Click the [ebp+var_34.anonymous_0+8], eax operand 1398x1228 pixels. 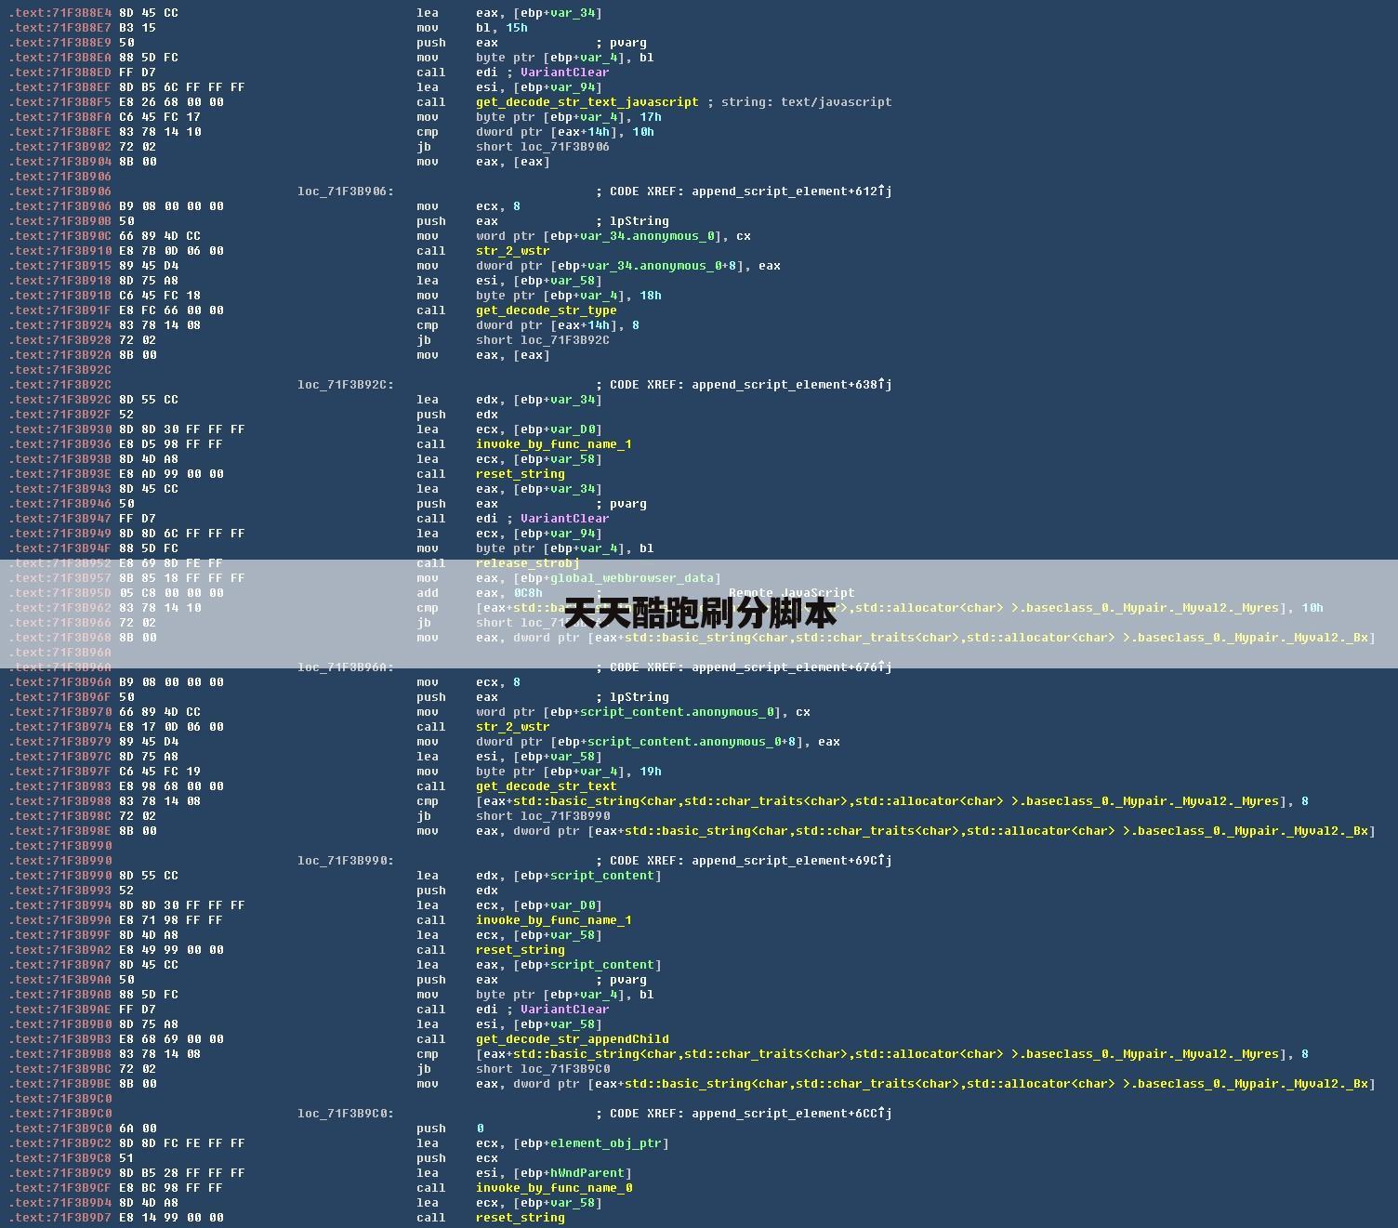(665, 266)
